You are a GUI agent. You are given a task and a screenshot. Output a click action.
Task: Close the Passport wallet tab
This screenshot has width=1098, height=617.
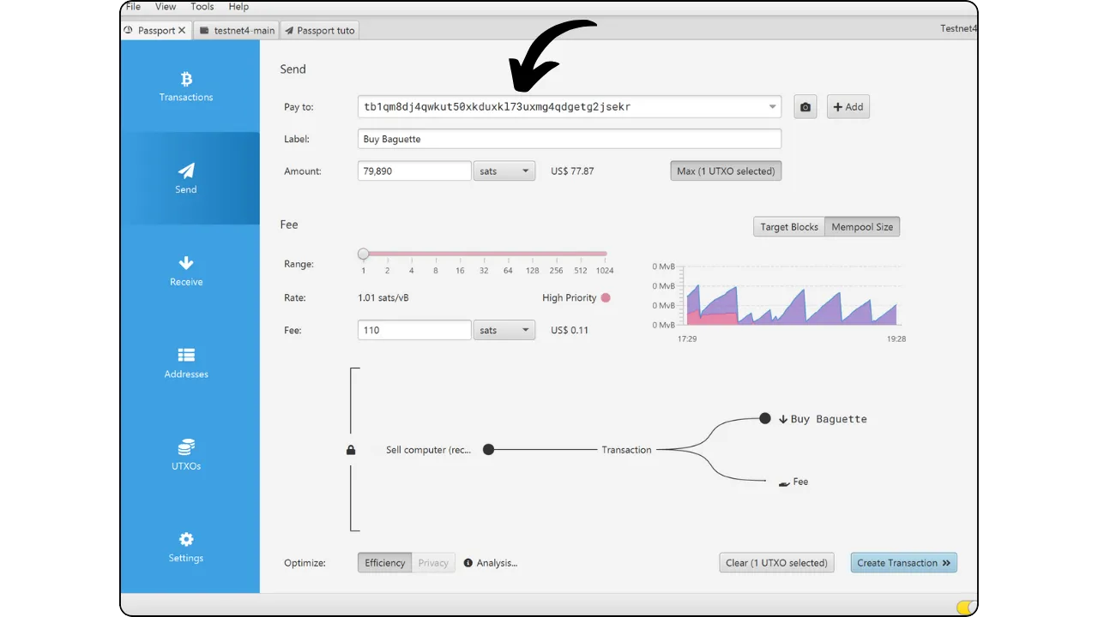coord(182,31)
